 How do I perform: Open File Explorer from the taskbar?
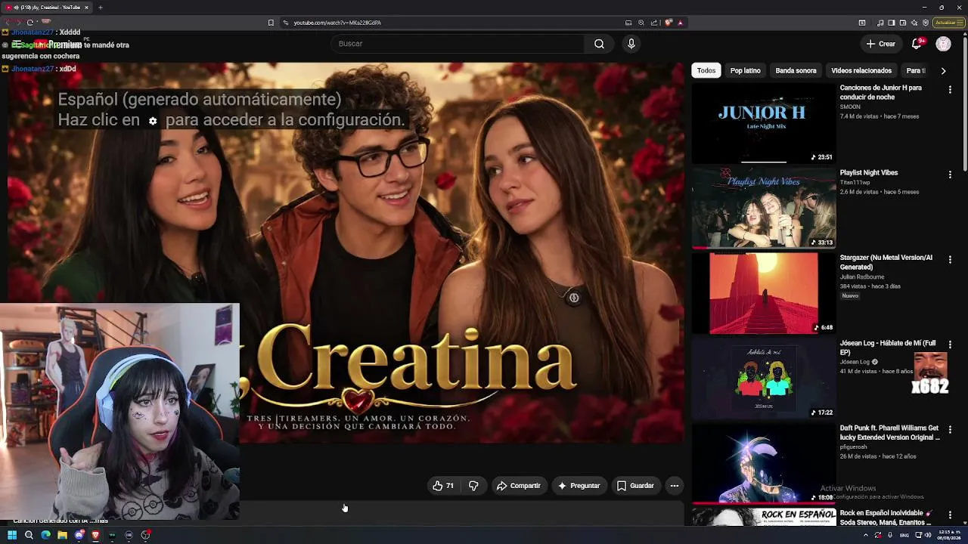[x=62, y=535]
